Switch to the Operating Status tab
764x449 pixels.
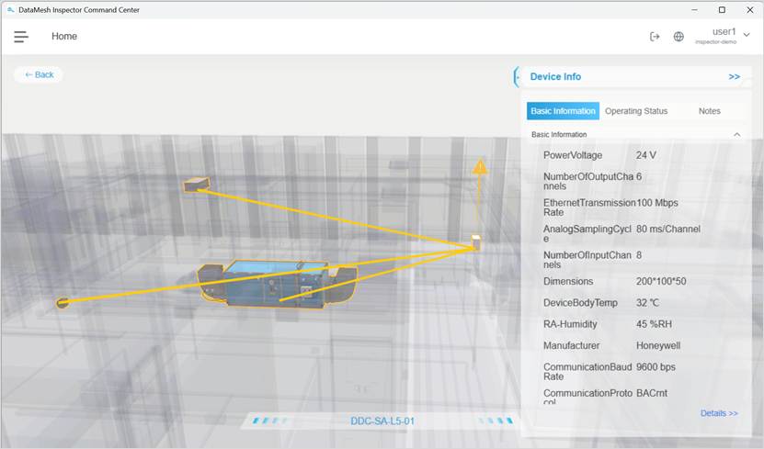[636, 111]
